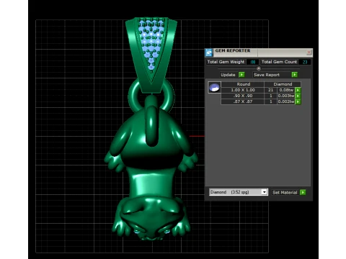Close the Gem Reporter panel
Image resolution: width=346 pixels, height=259 pixels.
pos(309,52)
